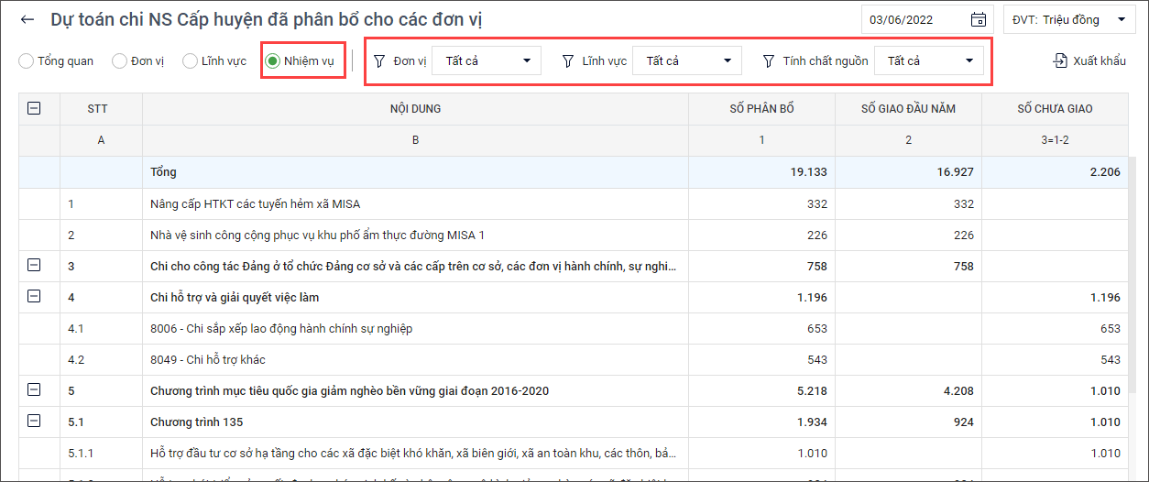
Task: Select the Tổng quan radio button
Action: click(x=27, y=61)
